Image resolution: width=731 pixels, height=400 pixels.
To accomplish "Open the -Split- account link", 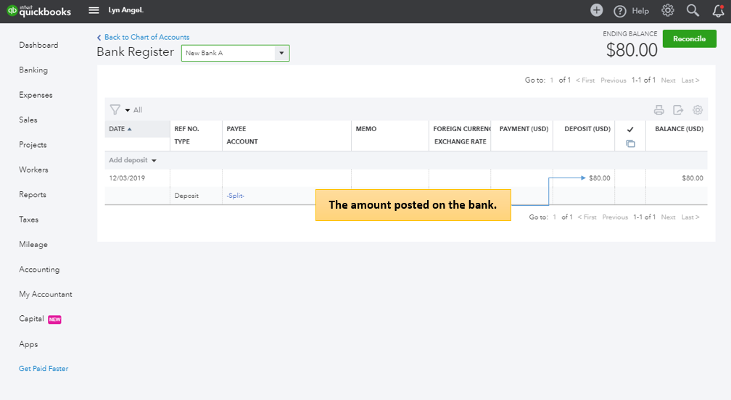I will (x=236, y=196).
